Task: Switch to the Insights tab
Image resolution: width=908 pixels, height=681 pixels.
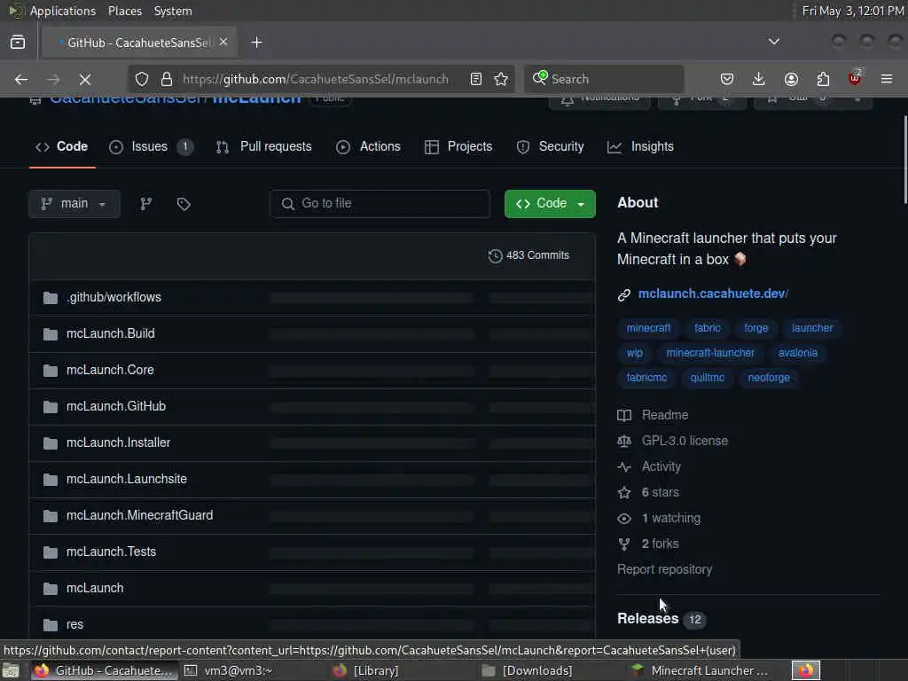Action: click(640, 146)
